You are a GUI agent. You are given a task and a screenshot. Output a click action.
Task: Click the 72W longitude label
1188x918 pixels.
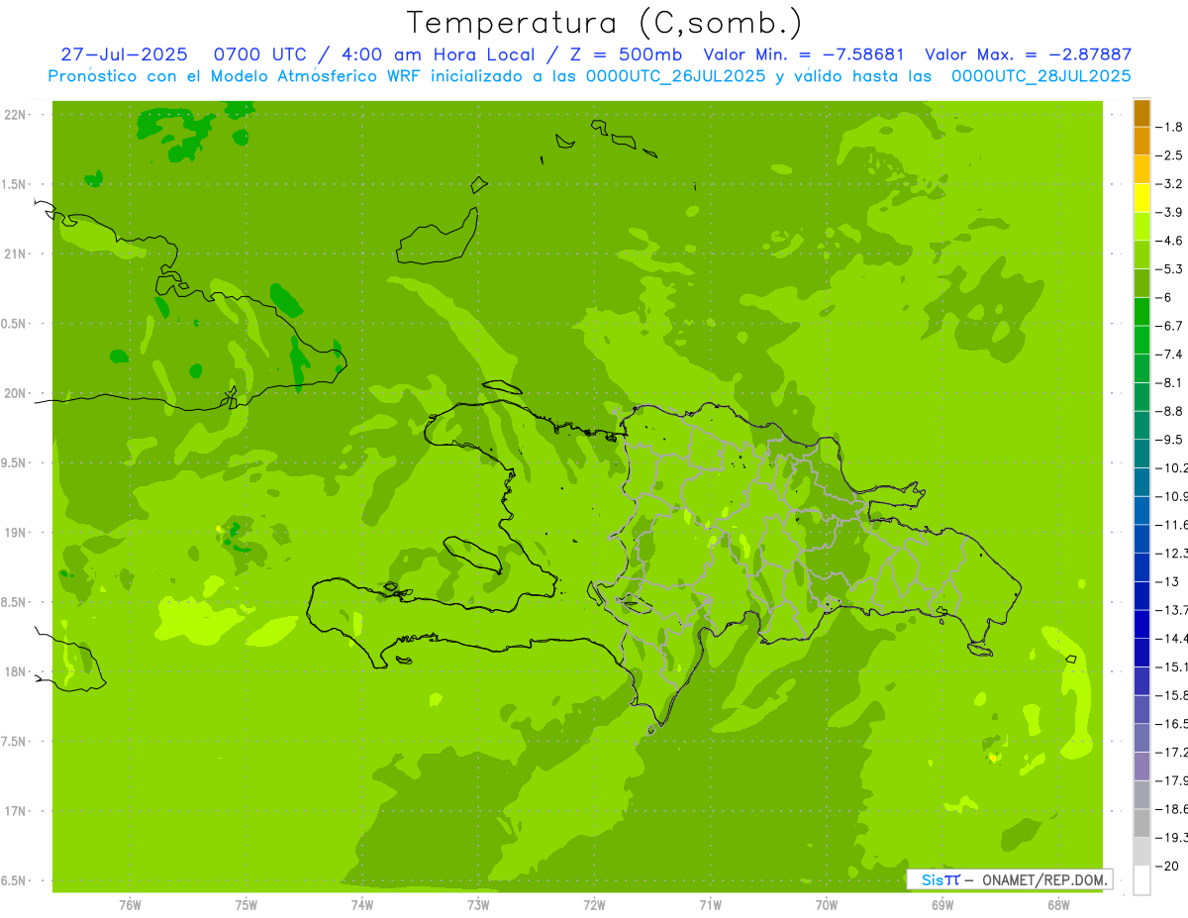coord(594,904)
